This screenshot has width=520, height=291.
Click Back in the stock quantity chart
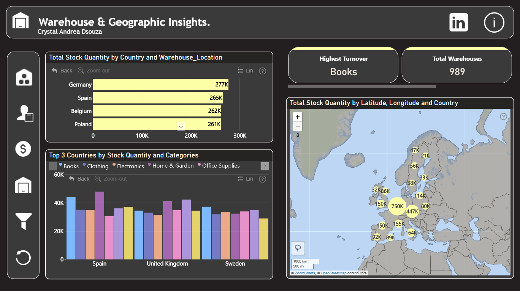[62, 71]
